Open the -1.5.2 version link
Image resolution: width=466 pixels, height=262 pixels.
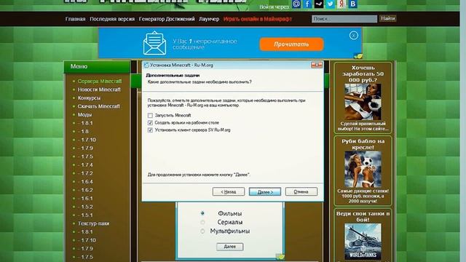(x=85, y=207)
